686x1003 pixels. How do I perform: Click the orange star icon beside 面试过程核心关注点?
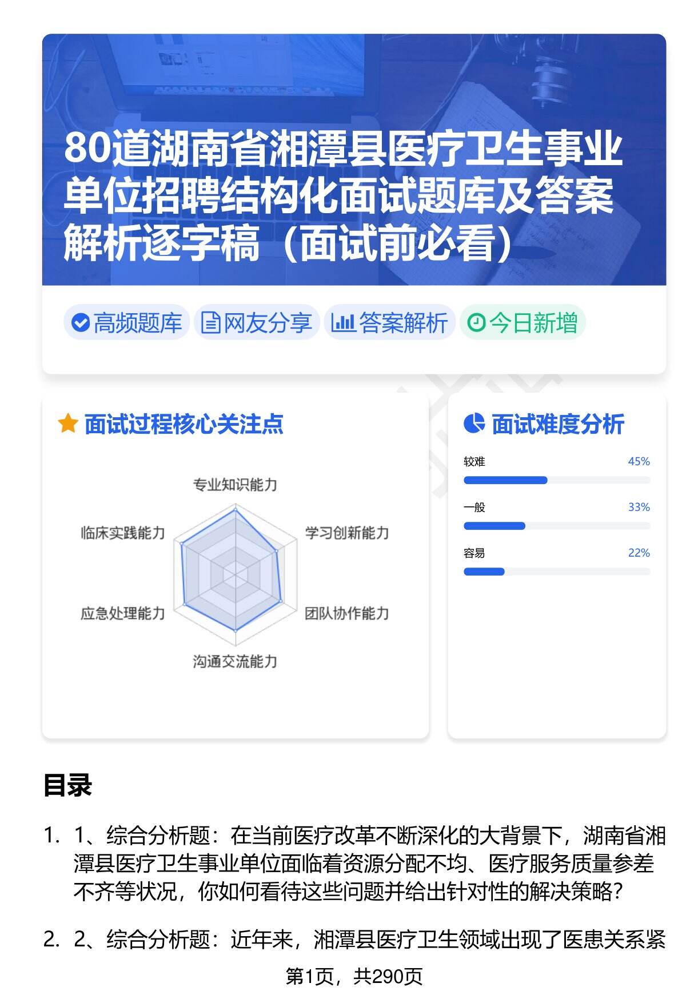tap(68, 424)
